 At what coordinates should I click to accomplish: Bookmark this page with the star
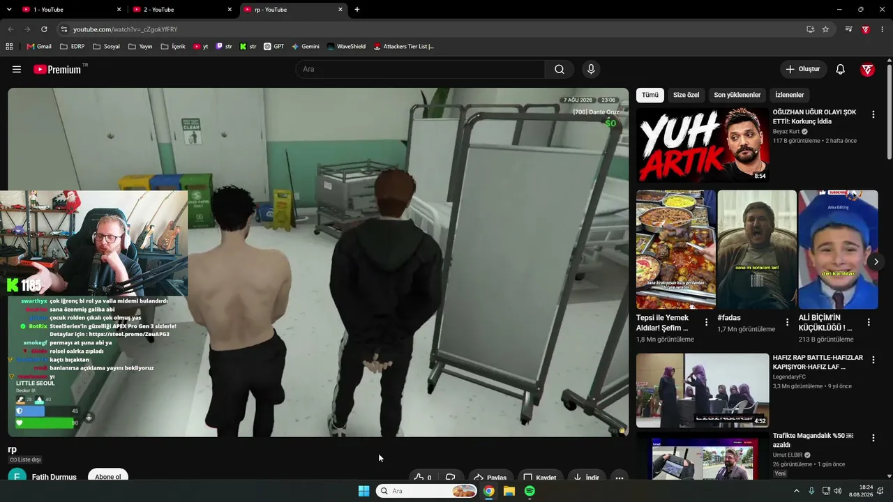point(825,29)
